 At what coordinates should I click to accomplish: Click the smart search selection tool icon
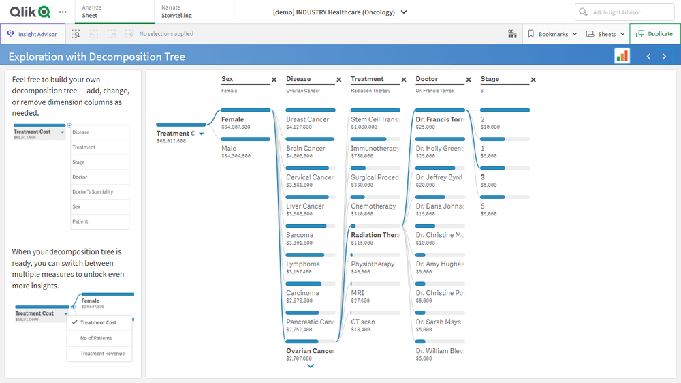(76, 34)
